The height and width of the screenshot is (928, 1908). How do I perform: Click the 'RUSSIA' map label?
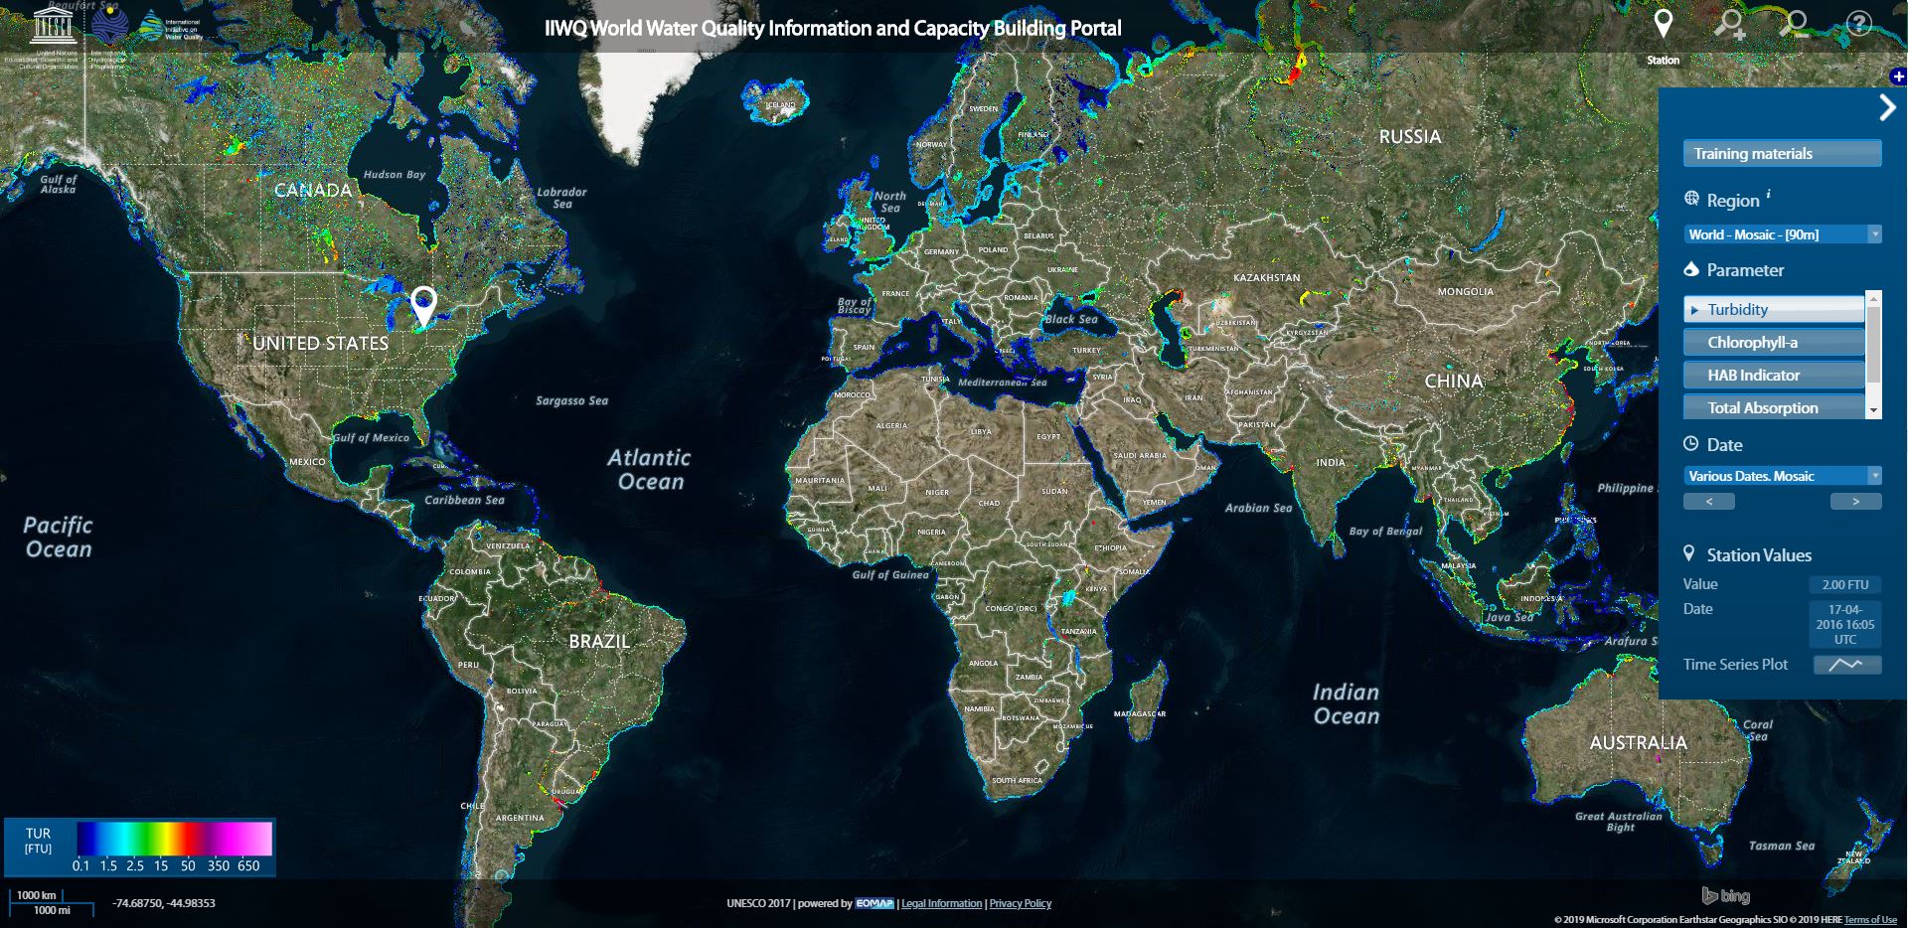point(1409,136)
